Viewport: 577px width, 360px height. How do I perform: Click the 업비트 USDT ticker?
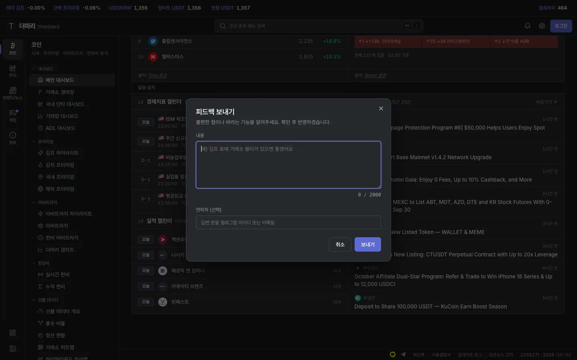180,8
